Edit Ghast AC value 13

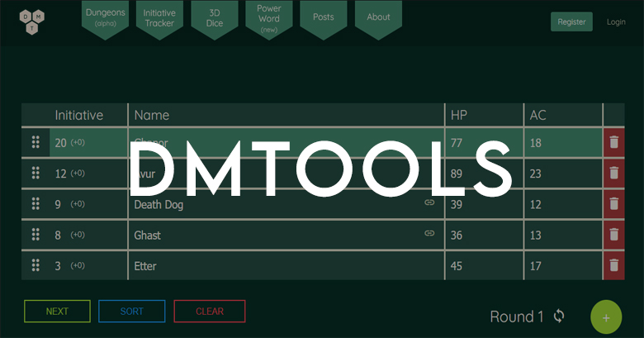click(536, 236)
